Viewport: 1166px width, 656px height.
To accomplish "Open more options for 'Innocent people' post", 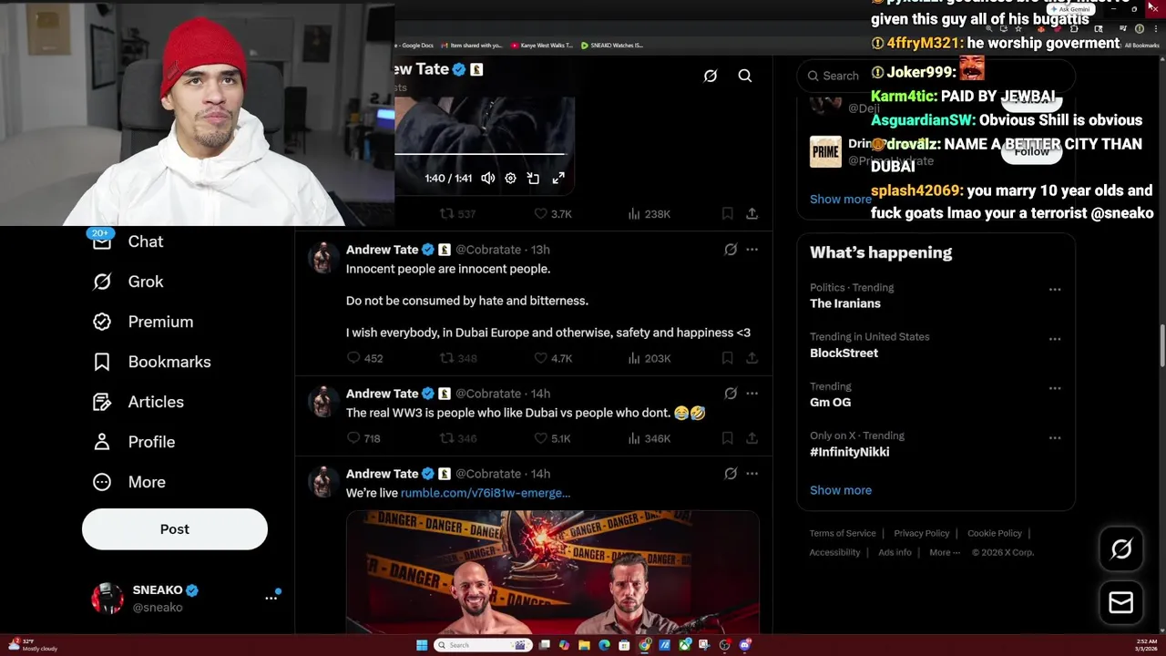I will [752, 250].
